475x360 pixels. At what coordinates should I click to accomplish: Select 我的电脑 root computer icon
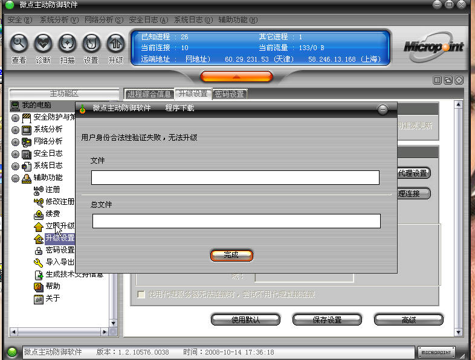pyautogui.click(x=15, y=106)
